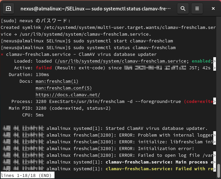Click the 'Started ClamAV virus database updater' log line
This screenshot has width=221, height=179.
coord(157,128)
